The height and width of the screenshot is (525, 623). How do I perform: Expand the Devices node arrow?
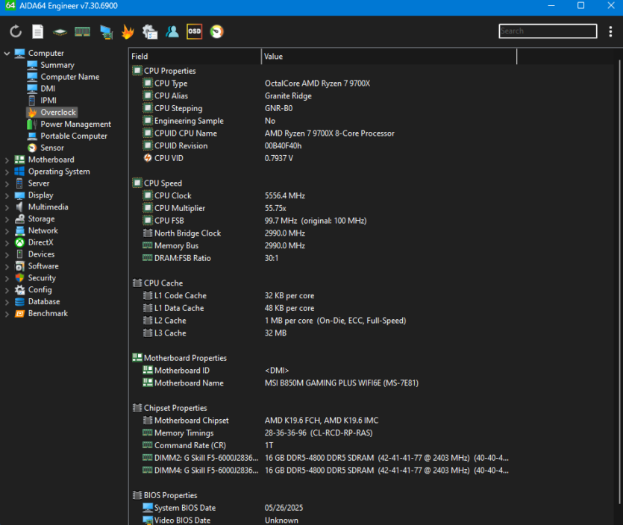(x=7, y=254)
